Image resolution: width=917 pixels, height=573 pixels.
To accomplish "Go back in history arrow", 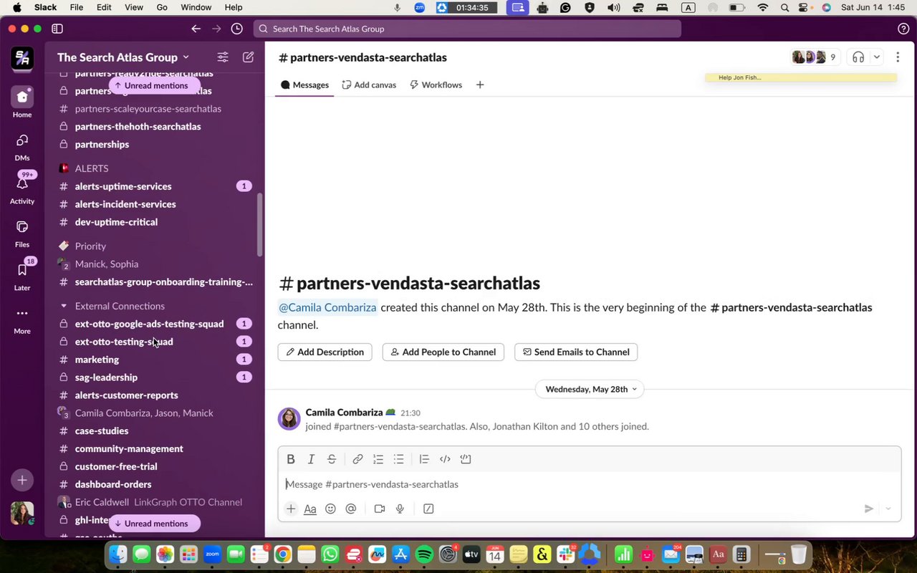I will [x=196, y=29].
